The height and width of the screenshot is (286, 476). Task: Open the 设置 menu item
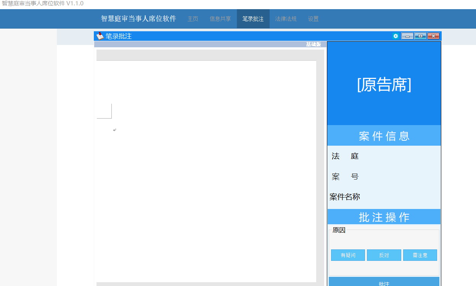tap(313, 19)
